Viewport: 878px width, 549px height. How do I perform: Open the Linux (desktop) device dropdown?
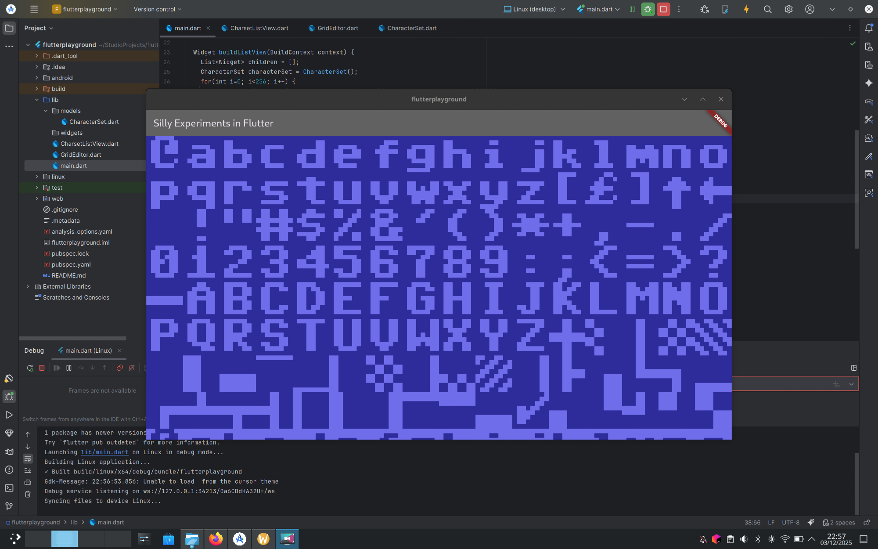pyautogui.click(x=534, y=9)
